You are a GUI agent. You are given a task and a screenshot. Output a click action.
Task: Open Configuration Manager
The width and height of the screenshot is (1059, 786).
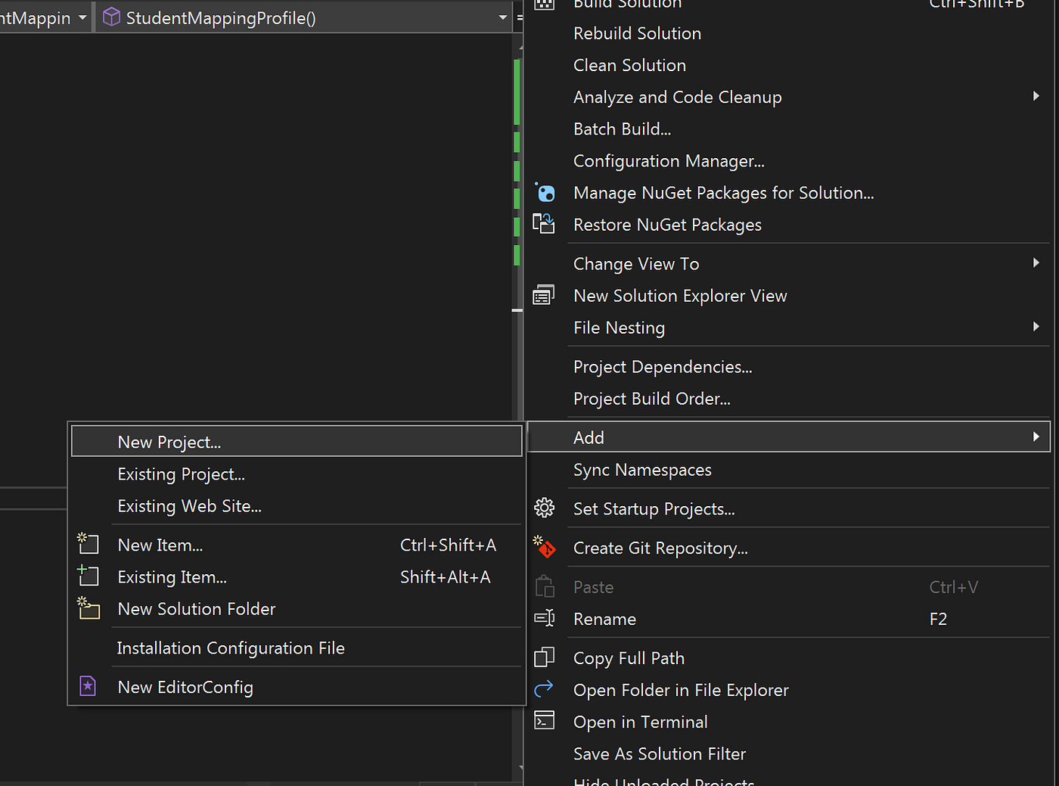click(669, 160)
